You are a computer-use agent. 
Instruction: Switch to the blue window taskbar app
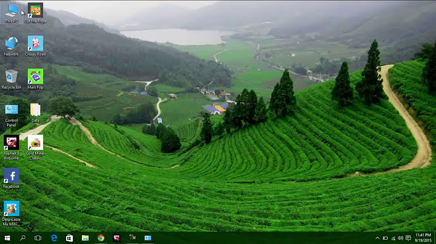[148, 238]
